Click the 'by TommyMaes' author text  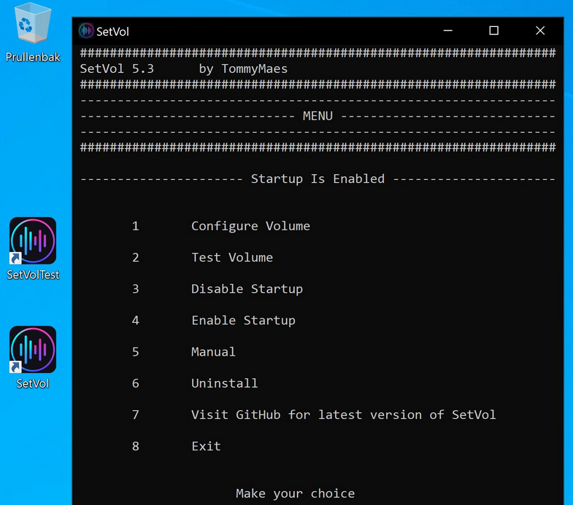pyautogui.click(x=243, y=68)
